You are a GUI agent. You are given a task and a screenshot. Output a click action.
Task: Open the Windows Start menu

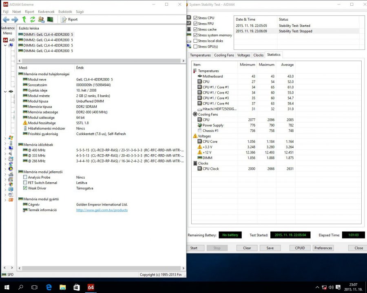pyautogui.click(x=7, y=287)
